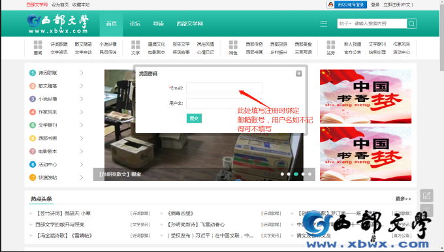Click number 1 circle icon beside 诗词歌赋
Viewport: 444px width, 252px height.
(x=33, y=73)
